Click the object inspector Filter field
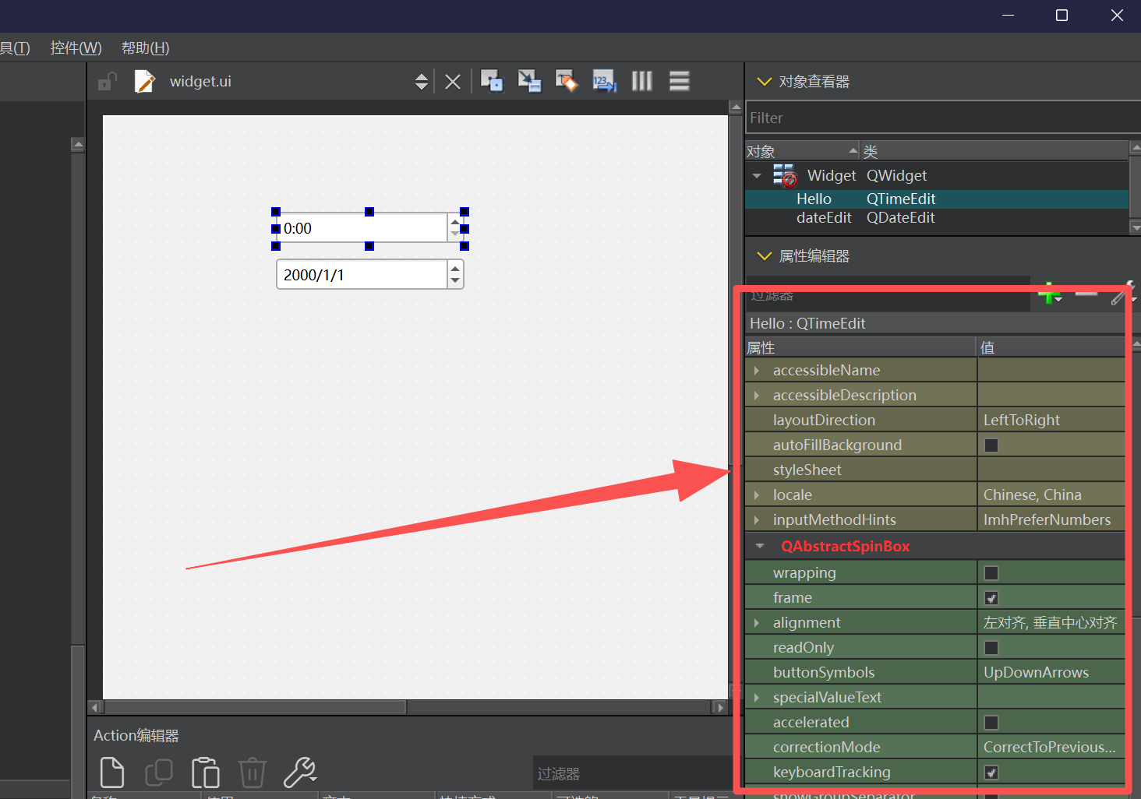The height and width of the screenshot is (799, 1141). tap(935, 118)
